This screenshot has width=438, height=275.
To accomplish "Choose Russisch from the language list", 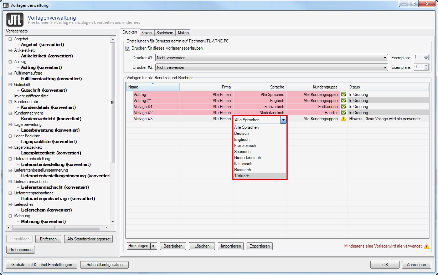I will (x=260, y=170).
